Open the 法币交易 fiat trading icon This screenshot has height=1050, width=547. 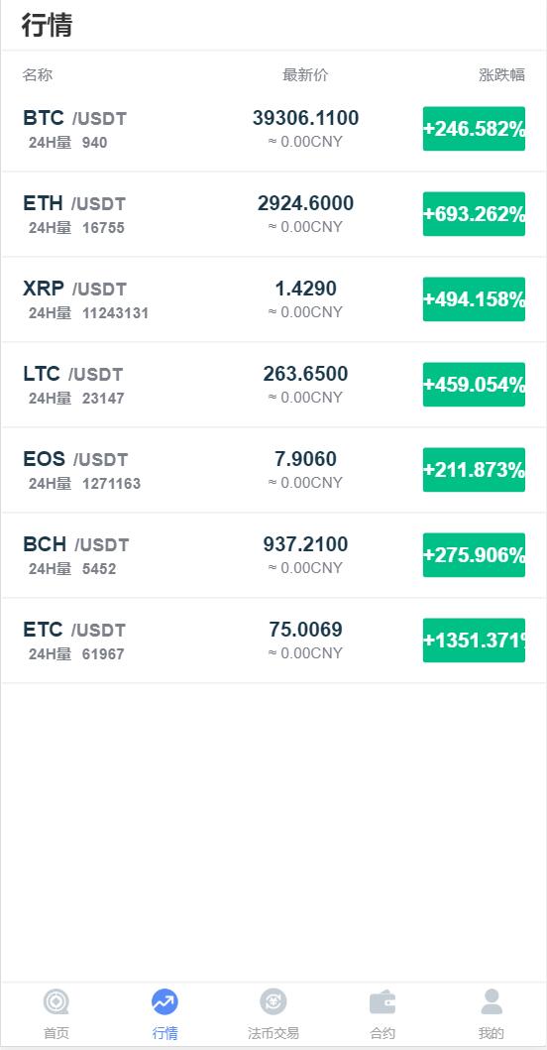(273, 1002)
